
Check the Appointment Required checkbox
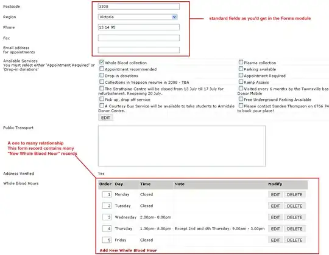(241, 75)
